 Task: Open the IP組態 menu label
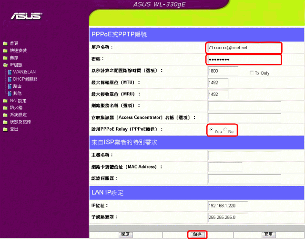click(x=16, y=65)
